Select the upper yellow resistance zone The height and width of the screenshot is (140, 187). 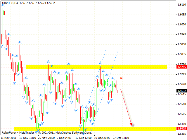point(96,67)
